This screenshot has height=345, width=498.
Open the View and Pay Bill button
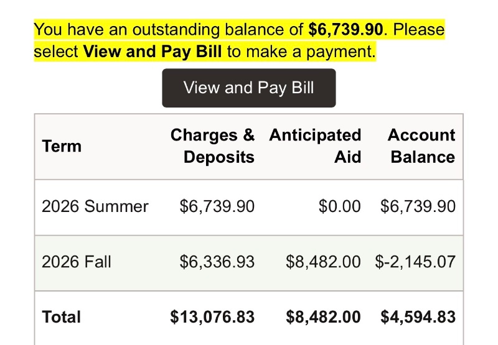(x=248, y=88)
